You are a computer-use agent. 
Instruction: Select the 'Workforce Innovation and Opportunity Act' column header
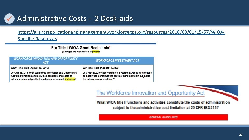tap(45, 60)
